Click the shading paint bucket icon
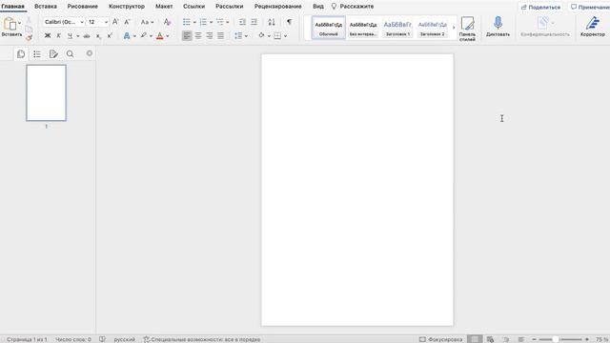610x343 pixels. pos(261,35)
